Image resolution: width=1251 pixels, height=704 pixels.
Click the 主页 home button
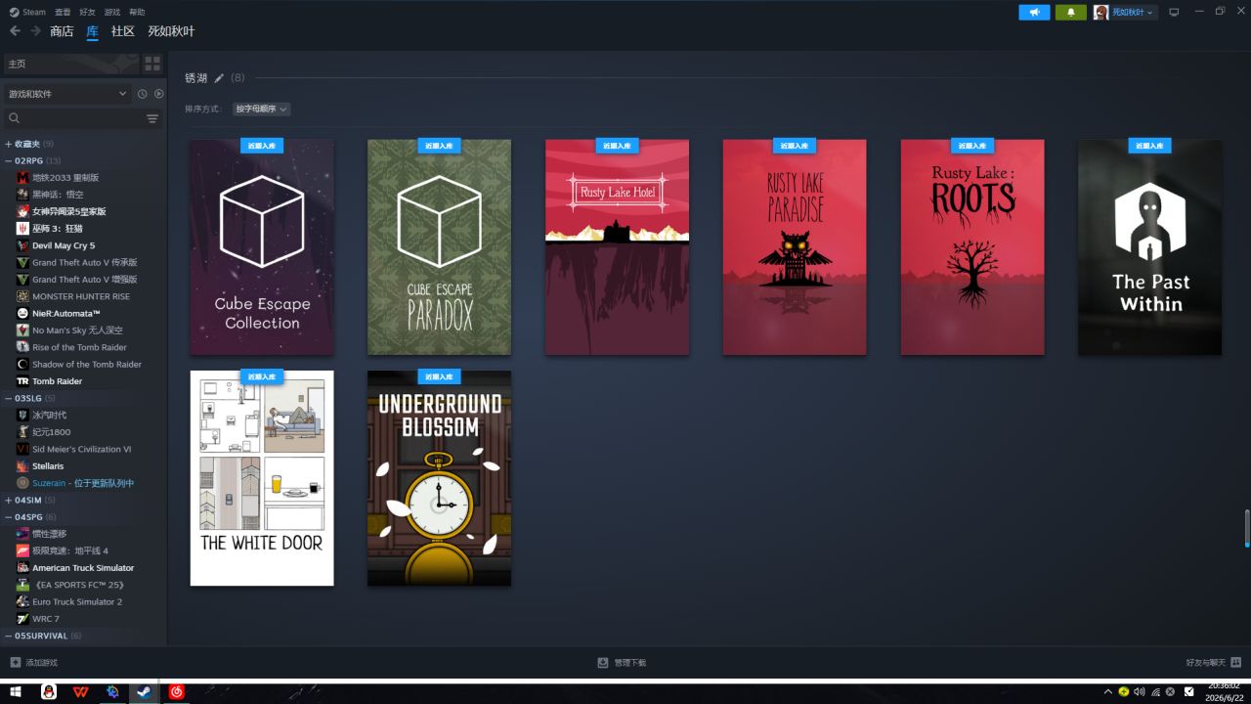[71, 64]
